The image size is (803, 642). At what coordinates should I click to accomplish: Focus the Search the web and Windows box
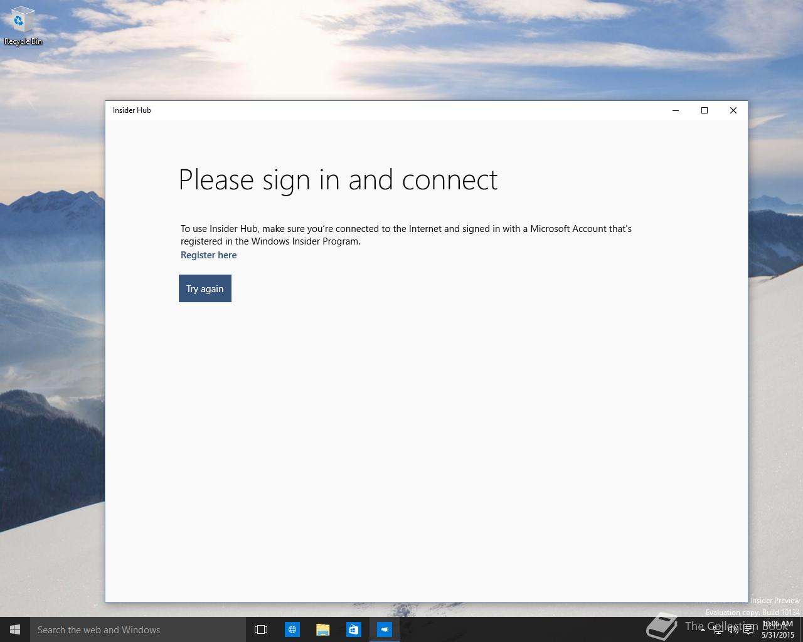pyautogui.click(x=137, y=629)
